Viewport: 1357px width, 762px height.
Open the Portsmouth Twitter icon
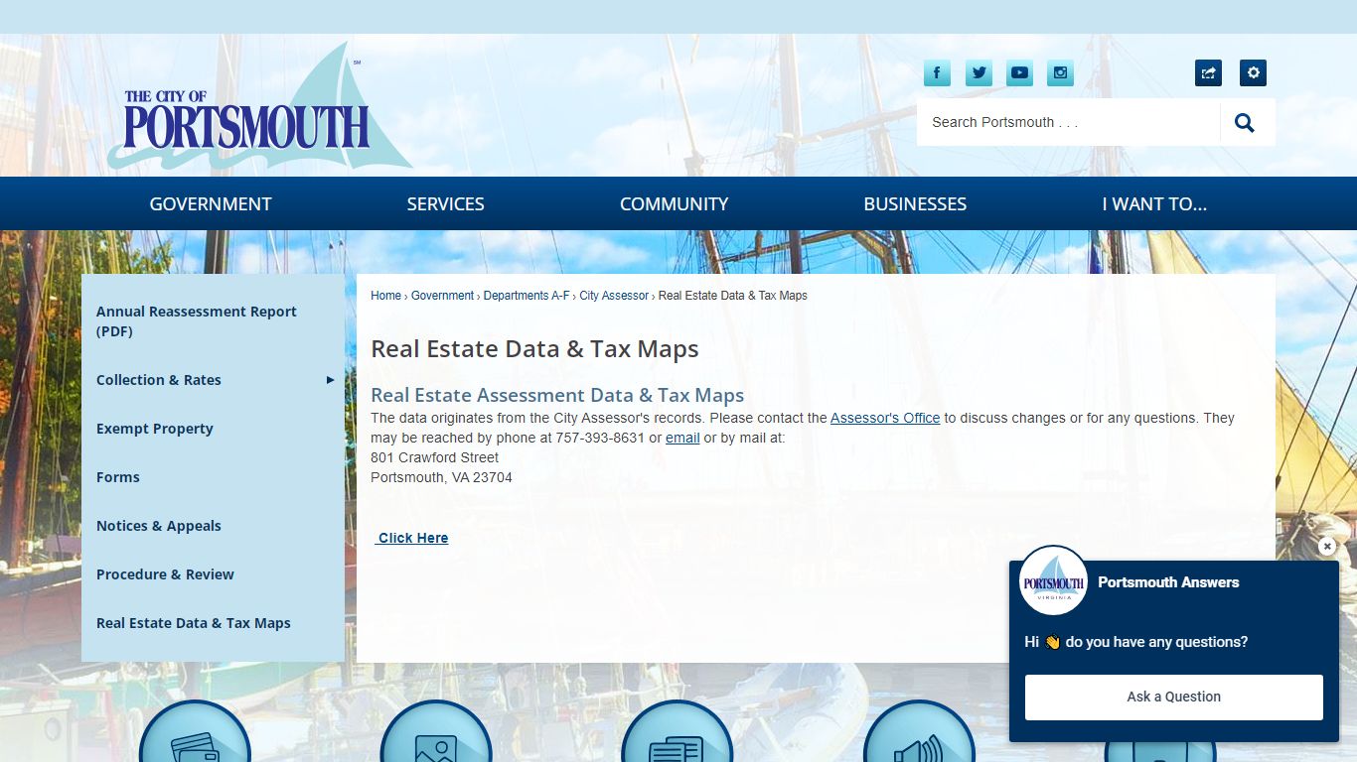[979, 72]
